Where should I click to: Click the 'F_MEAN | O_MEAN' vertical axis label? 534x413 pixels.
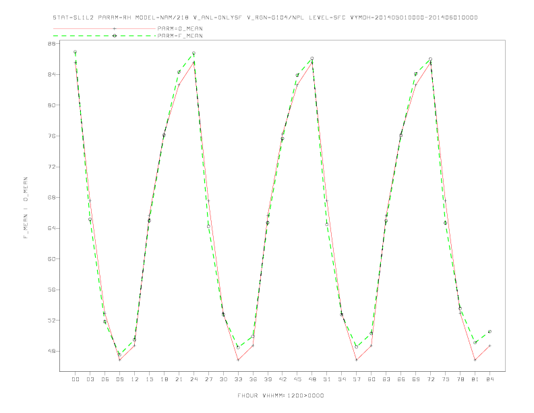click(x=26, y=208)
